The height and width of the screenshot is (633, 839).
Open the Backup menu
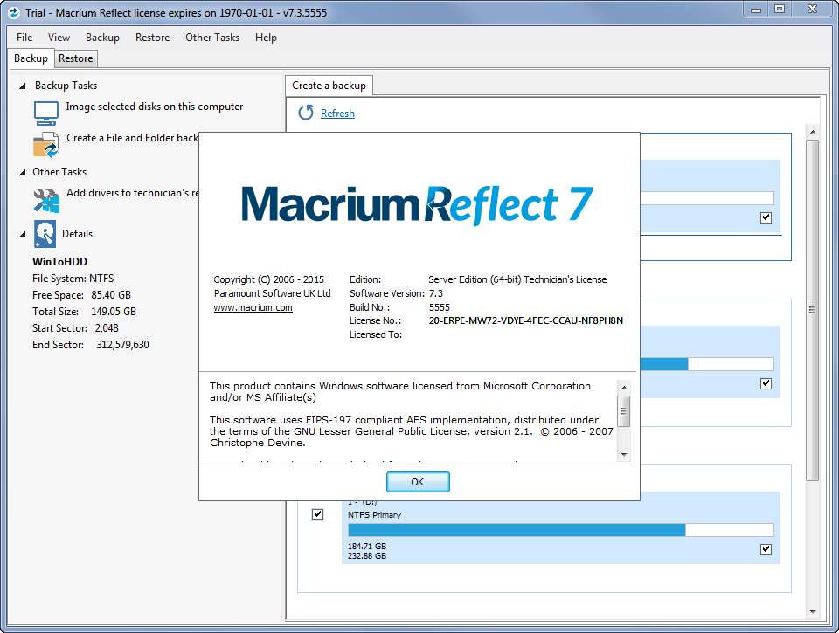[x=102, y=38]
